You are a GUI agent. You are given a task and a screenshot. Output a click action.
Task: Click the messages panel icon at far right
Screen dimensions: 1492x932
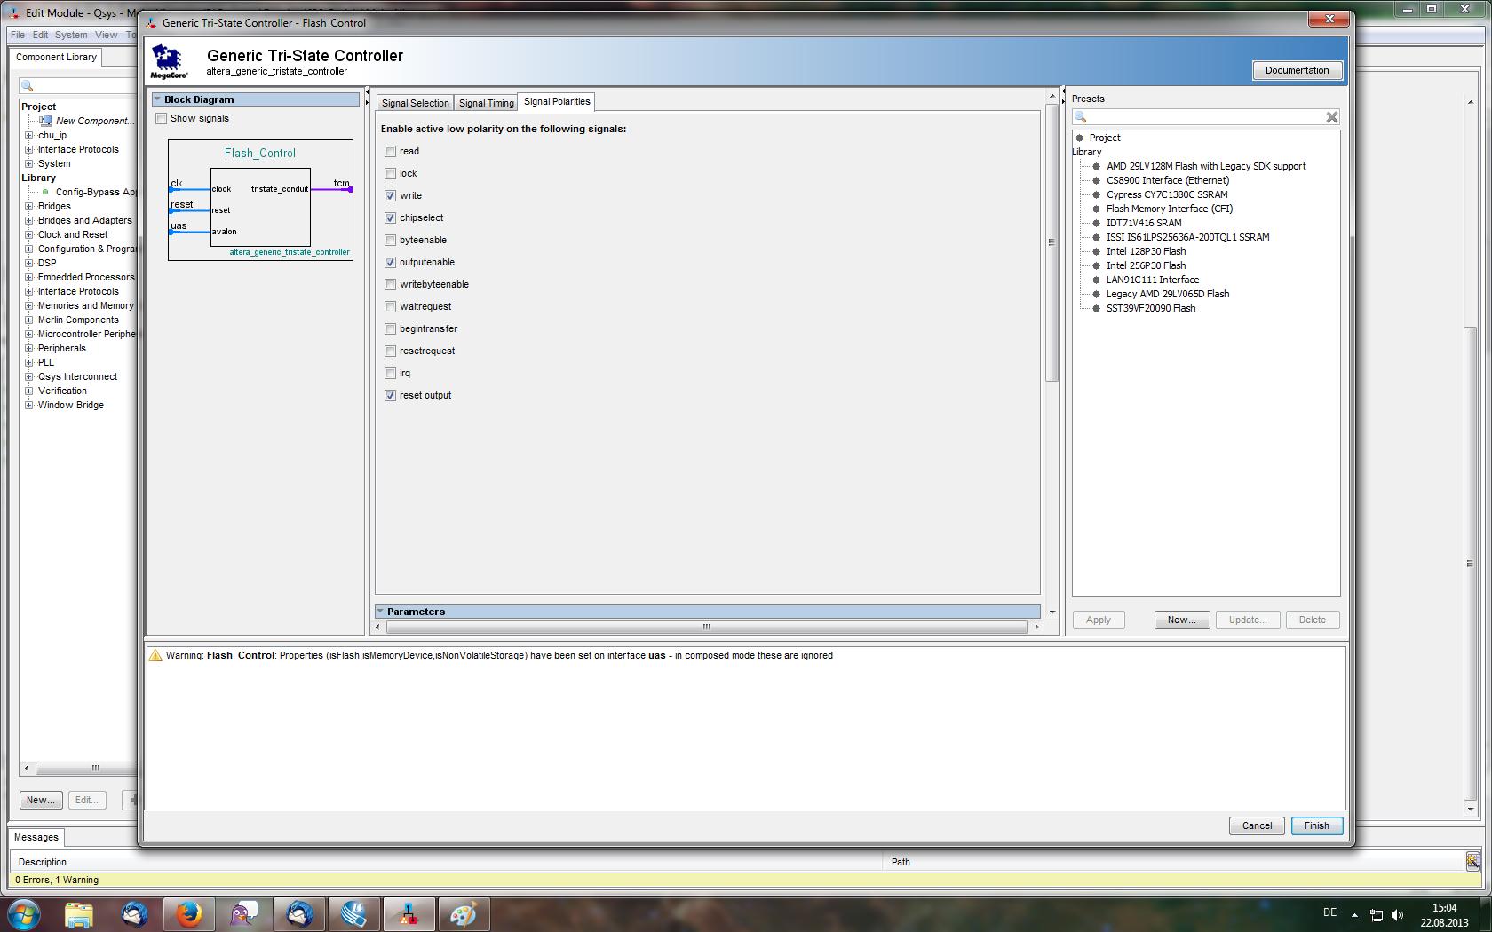coord(1472,860)
